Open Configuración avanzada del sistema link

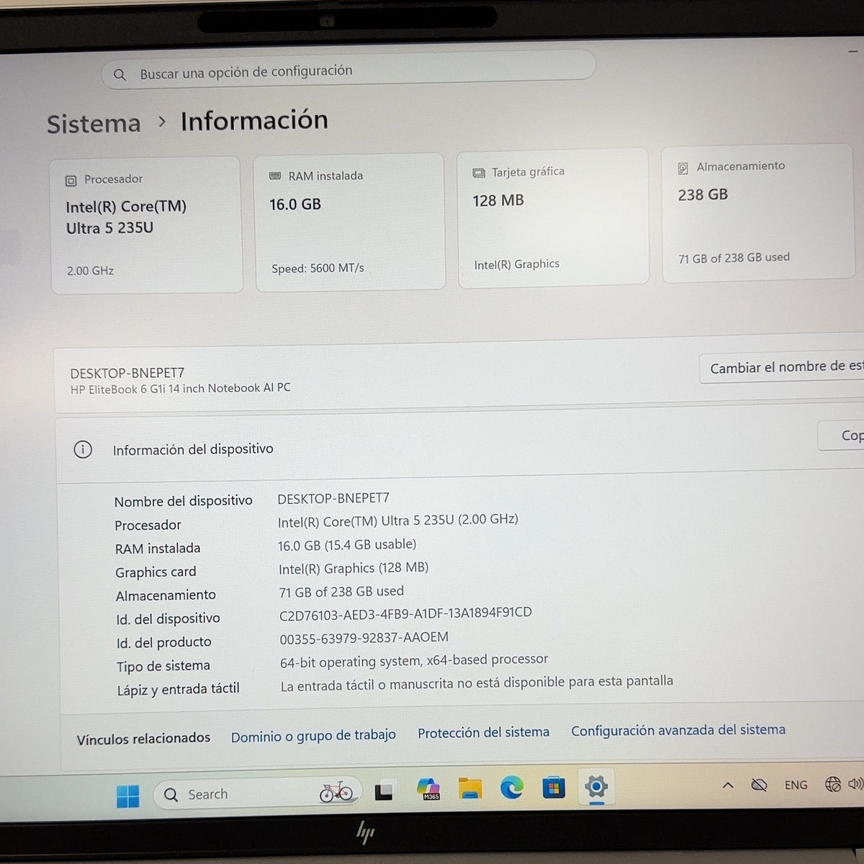tap(678, 730)
